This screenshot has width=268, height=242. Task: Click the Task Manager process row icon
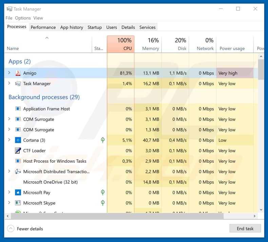tap(18, 83)
